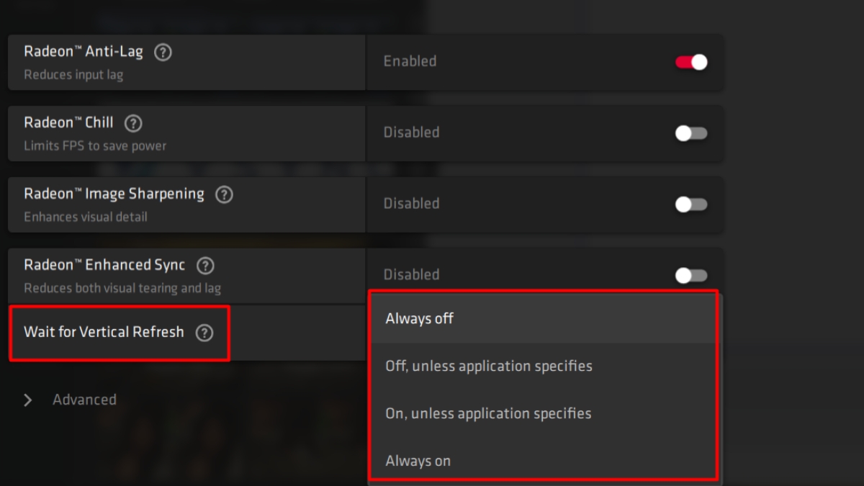Click the "Advanced" label text

[x=84, y=400]
